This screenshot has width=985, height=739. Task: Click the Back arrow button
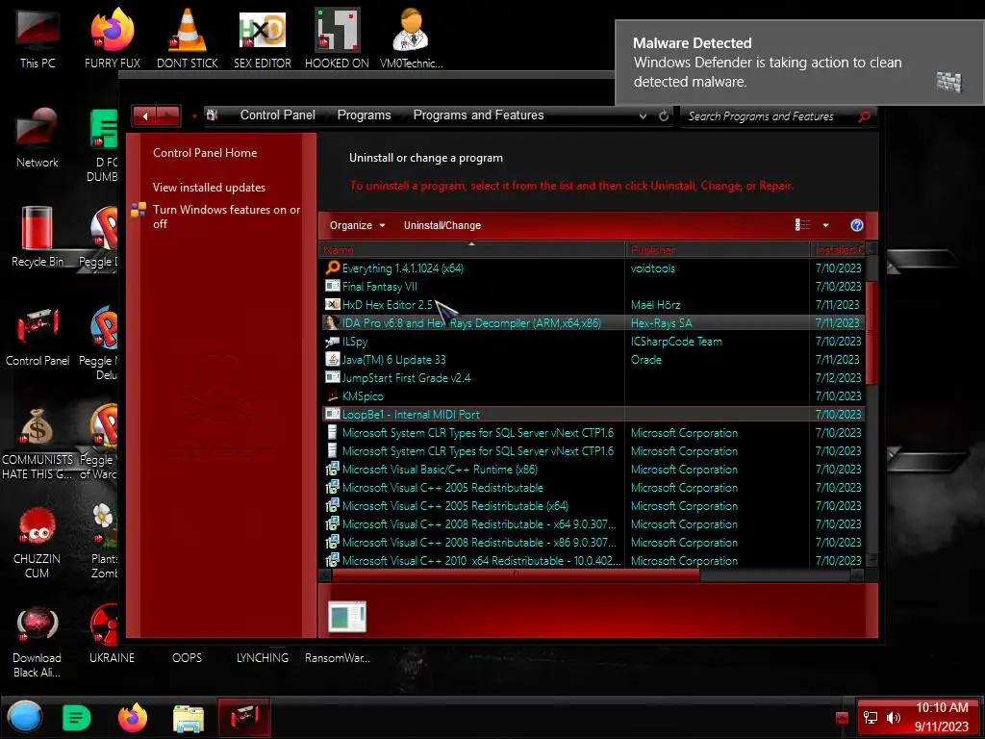[x=145, y=115]
